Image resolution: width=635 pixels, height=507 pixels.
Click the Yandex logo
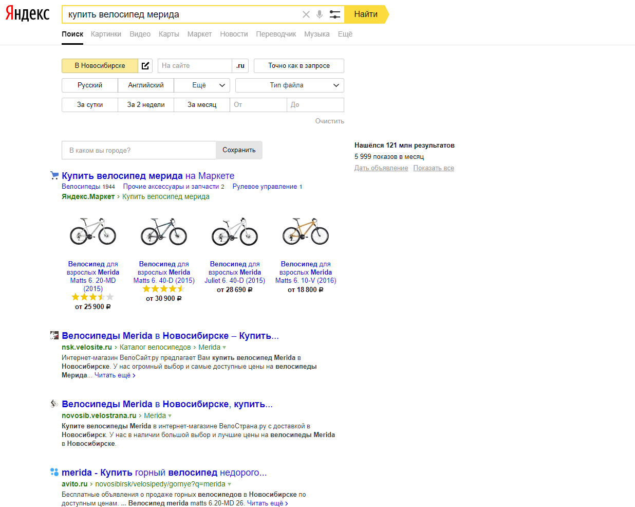(28, 14)
